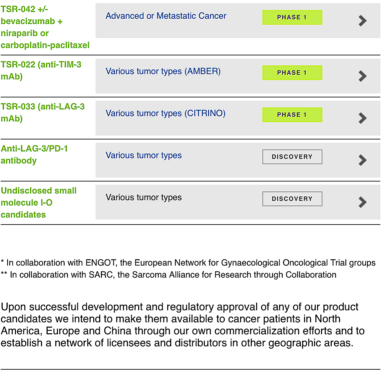Screen dimensions: 383x373
Task: Click the Phase 1 badge for Advanced Cancer
Action: tap(292, 17)
